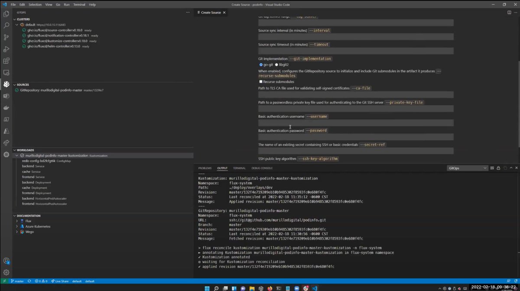This screenshot has width=520, height=291.
Task: Switch to the PROBLEMS panel tab
Action: pos(205,168)
